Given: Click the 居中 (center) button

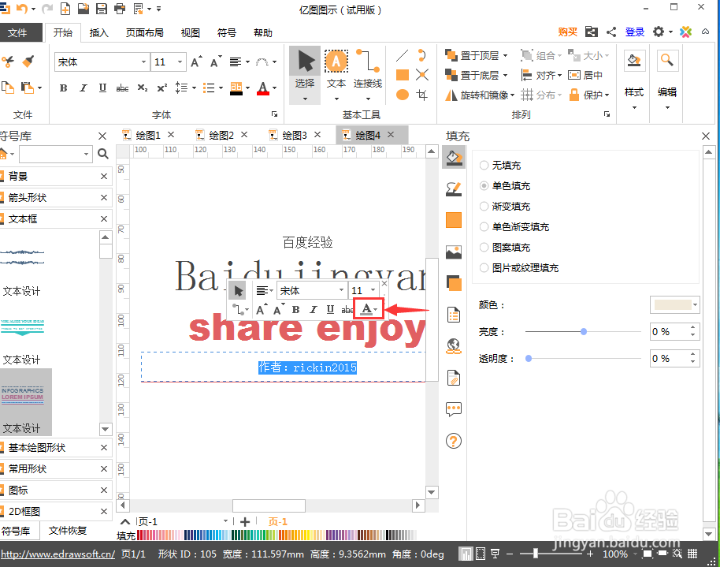Looking at the screenshot, I should click(585, 75).
